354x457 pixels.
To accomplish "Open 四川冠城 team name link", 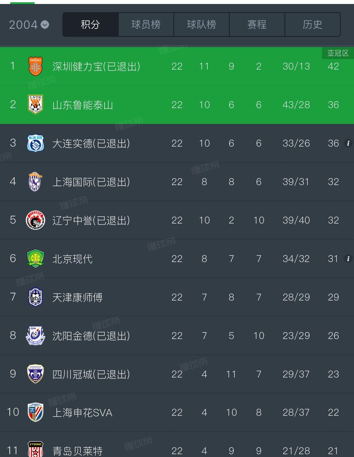I will click(91, 374).
